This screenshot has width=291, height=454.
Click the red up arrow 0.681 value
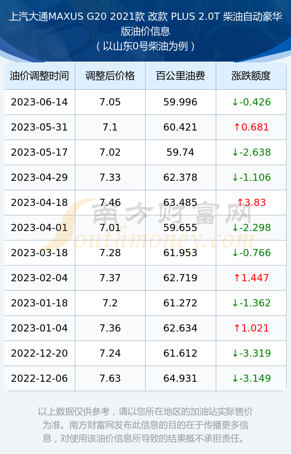coord(252,127)
